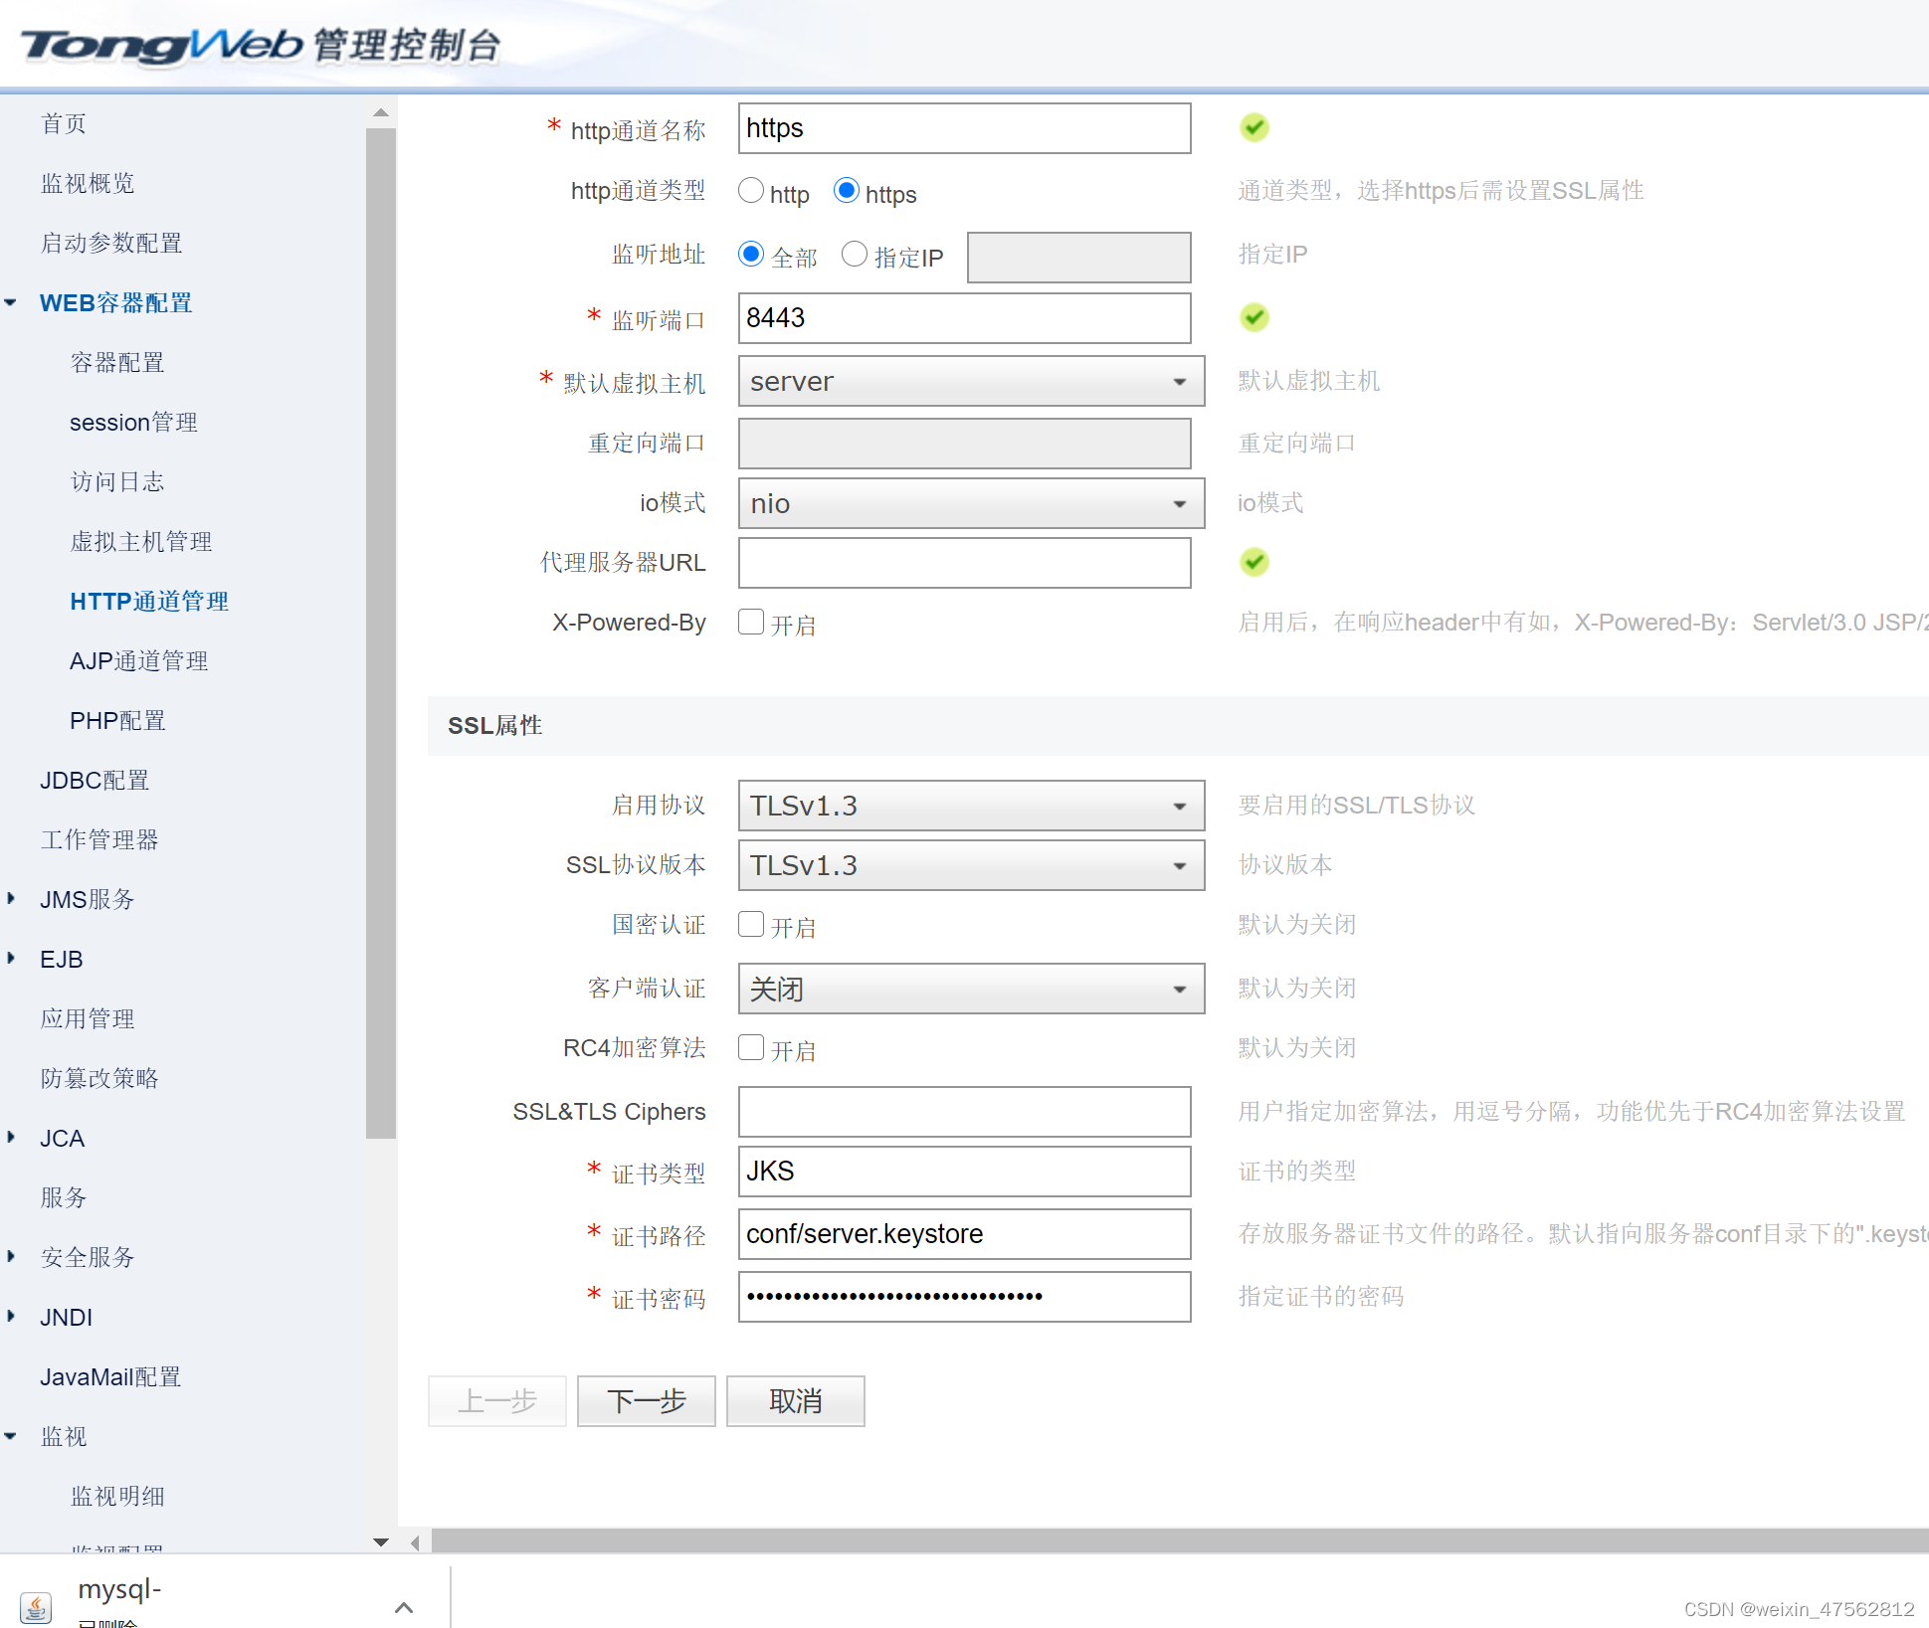The height and width of the screenshot is (1628, 1929).
Task: Click the TongWeb 管理控制台 logo
Action: coord(261,45)
